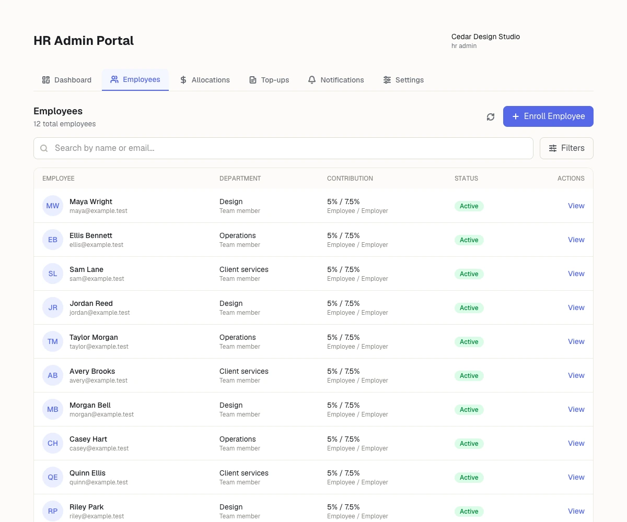Image resolution: width=627 pixels, height=522 pixels.
Task: Select the Employees tab
Action: (x=135, y=80)
